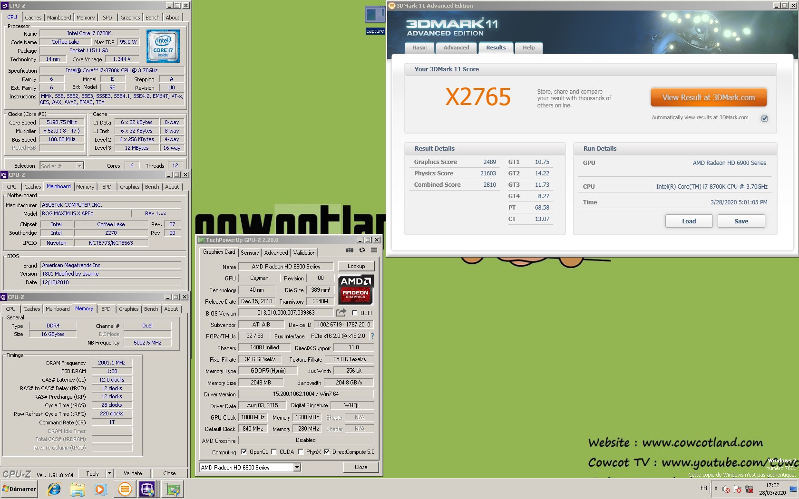Click the X2765 3DMark score text
The width and height of the screenshot is (799, 499).
(478, 97)
